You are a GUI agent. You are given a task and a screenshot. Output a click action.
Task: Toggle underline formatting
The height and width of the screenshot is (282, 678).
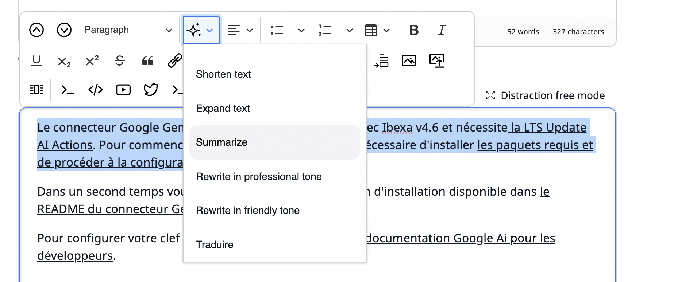[36, 60]
